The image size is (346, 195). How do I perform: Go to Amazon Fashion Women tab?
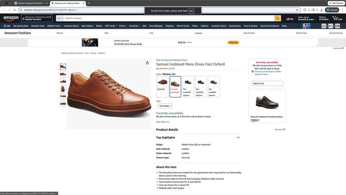tap(60, 33)
